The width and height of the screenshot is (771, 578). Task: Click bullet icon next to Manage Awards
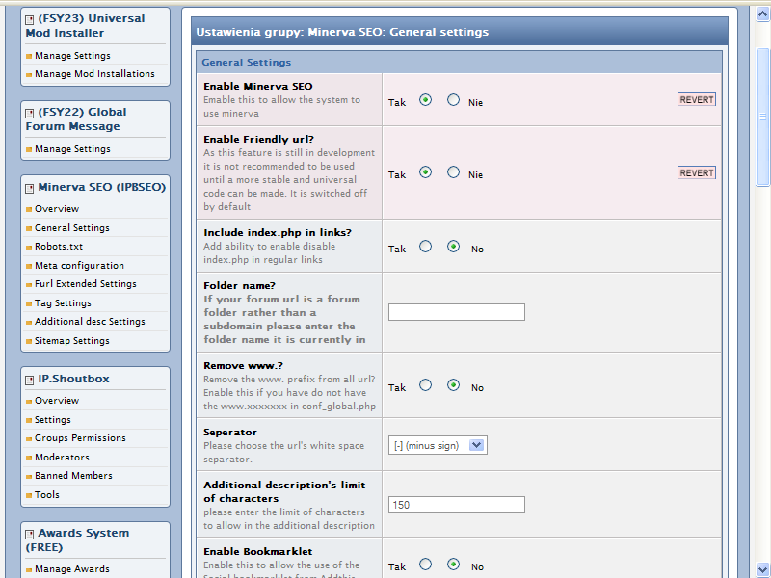coord(29,570)
